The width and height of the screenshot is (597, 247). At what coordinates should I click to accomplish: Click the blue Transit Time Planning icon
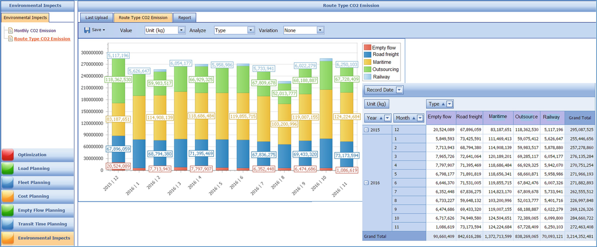click(8, 224)
